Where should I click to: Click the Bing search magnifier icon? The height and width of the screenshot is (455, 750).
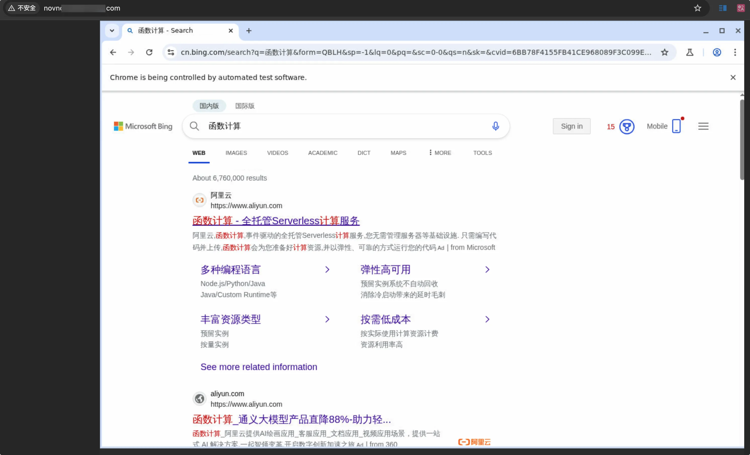[x=195, y=126]
